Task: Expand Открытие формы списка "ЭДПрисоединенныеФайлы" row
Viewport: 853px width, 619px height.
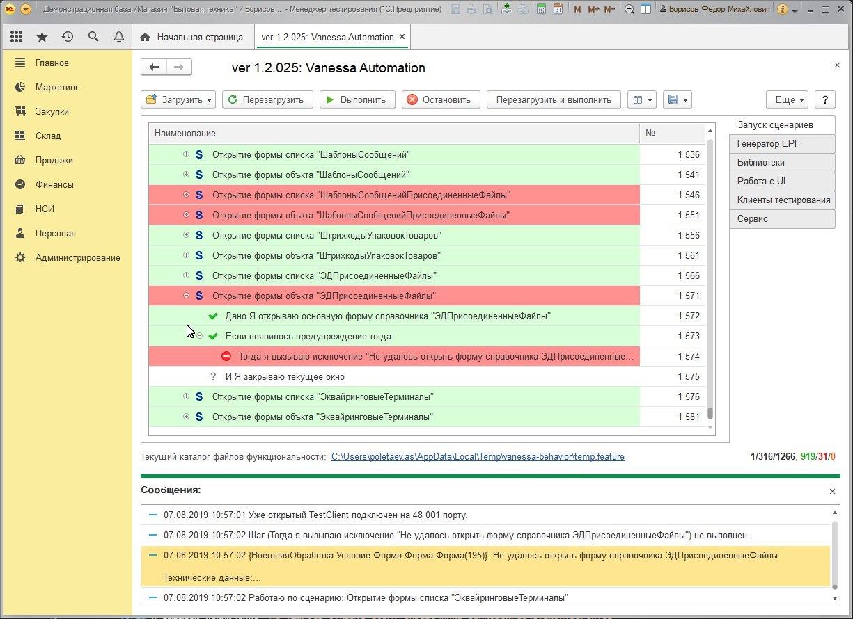Action: [x=186, y=275]
